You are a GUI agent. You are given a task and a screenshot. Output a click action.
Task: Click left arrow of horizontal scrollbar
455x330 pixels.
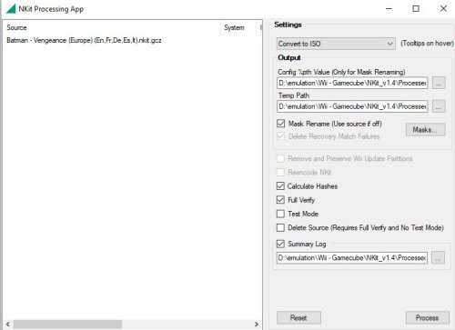pyautogui.click(x=8, y=325)
